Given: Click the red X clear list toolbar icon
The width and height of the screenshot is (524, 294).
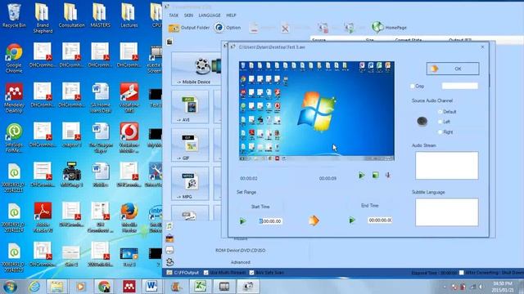Looking at the screenshot, I should coord(285,29).
